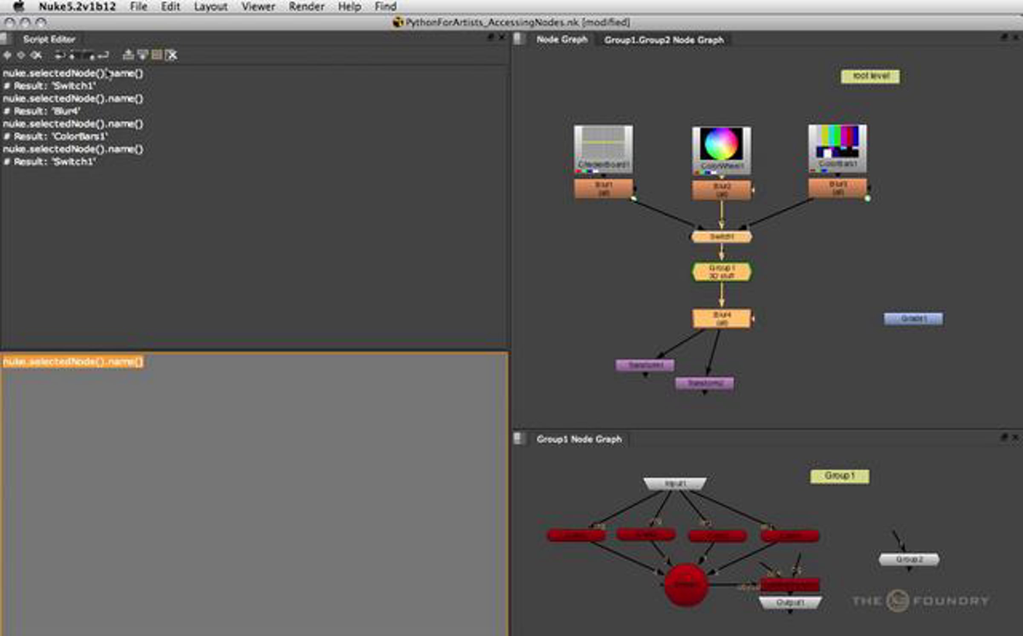Select the Group1 3D stuff node
Viewport: 1023px width, 636px height.
point(721,272)
